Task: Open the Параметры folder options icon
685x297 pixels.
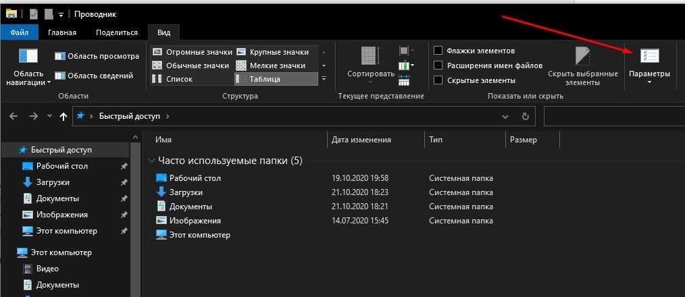Action: [649, 56]
